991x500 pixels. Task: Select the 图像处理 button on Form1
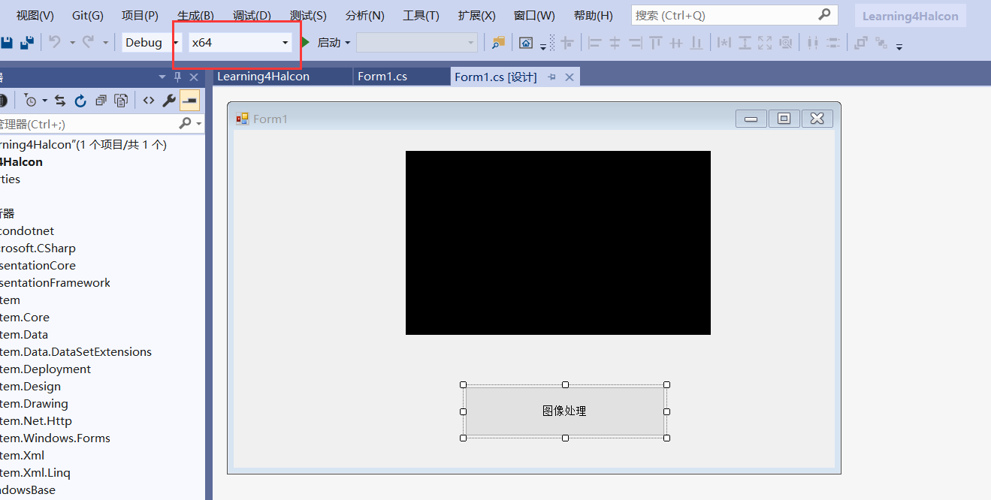(564, 411)
